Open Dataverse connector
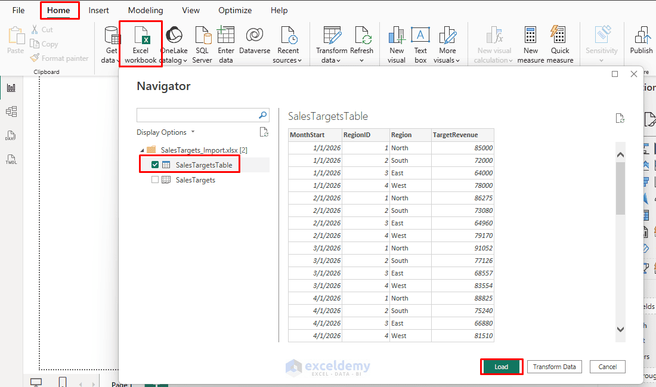Image resolution: width=656 pixels, height=387 pixels. [255, 41]
